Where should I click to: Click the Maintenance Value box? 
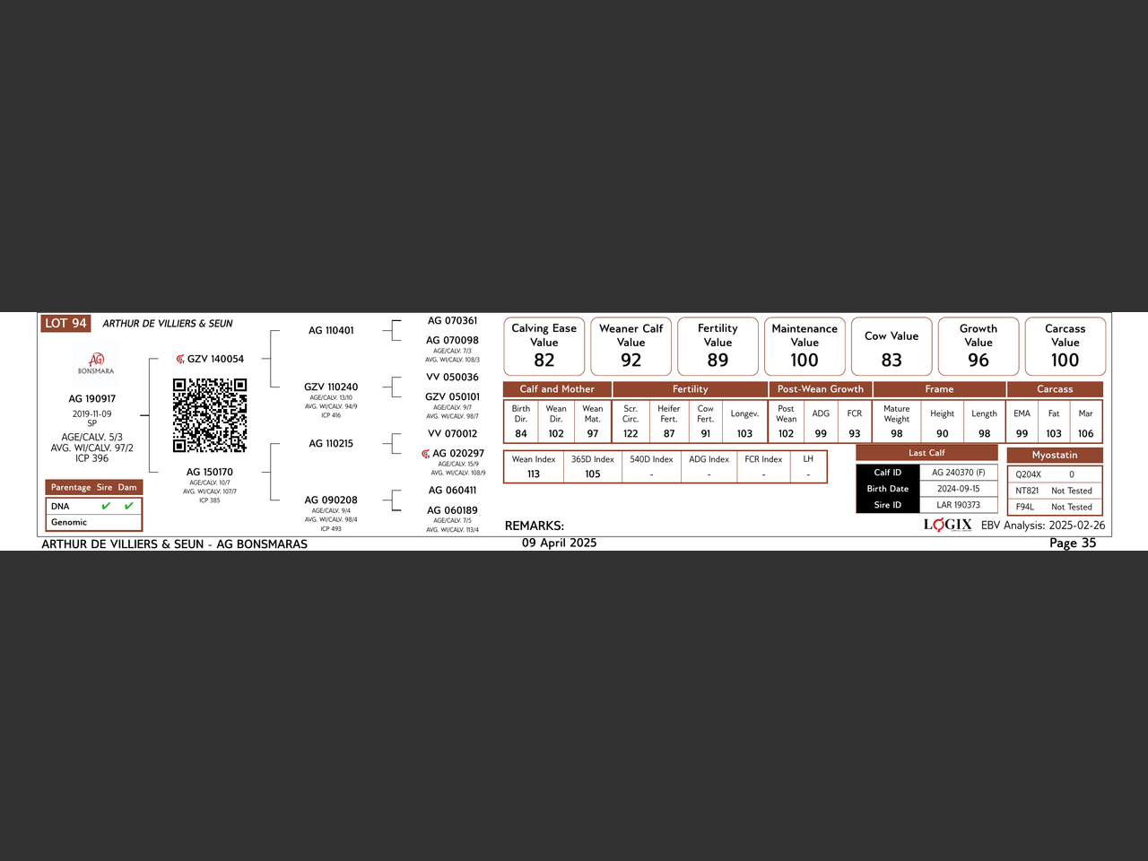click(x=804, y=346)
